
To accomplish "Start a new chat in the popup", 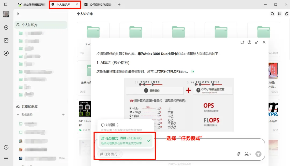I will pos(242,42).
